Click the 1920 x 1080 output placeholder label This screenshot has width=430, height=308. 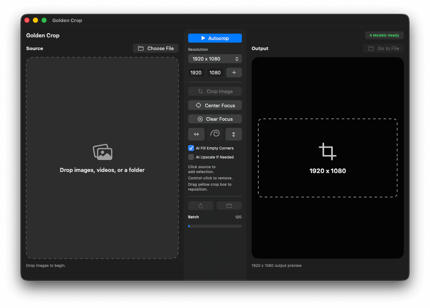(x=328, y=171)
